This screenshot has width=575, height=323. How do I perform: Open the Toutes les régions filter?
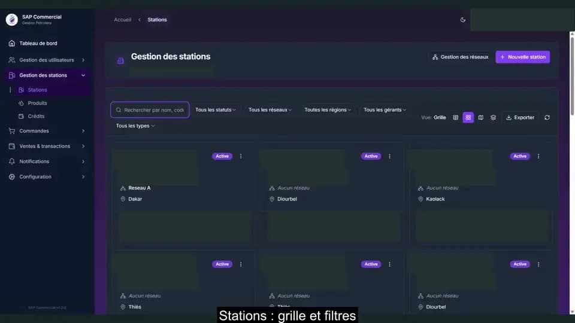(x=328, y=110)
